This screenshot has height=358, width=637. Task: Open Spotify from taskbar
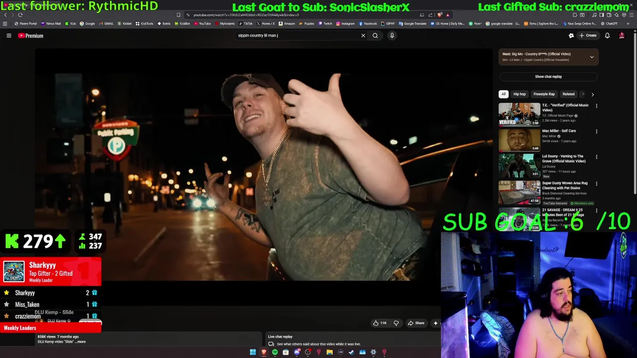[x=275, y=353]
